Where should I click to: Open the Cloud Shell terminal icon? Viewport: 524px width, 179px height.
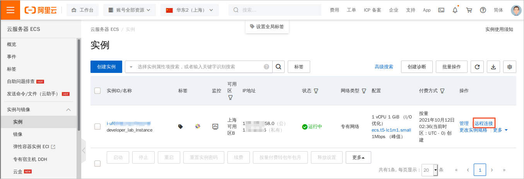(441, 10)
